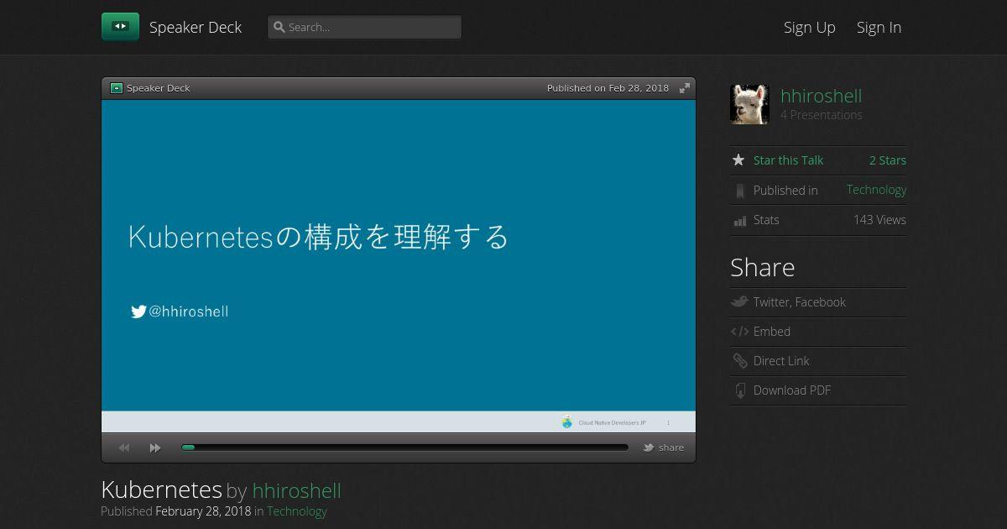Click the Twitter bird icon beside share
This screenshot has width=1007, height=529.
(x=649, y=448)
